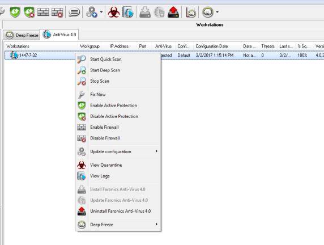Click the View Logs toolbar icon
Image resolution: width=324 pixels, height=245 pixels.
[127, 12]
